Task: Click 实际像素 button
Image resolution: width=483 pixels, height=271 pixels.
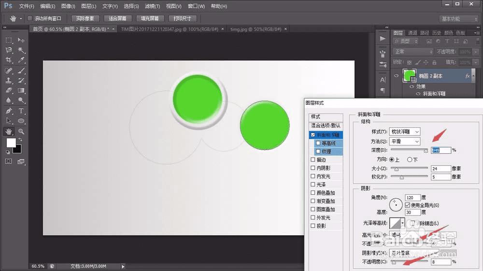Action: pyautogui.click(x=85, y=18)
